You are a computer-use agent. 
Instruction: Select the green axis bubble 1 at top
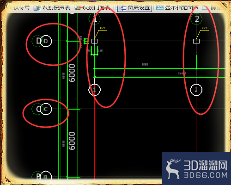pos(94,19)
